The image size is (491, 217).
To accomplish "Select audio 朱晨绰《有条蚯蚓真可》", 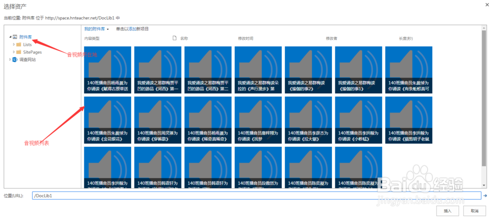I will pyautogui.click(x=409, y=70).
